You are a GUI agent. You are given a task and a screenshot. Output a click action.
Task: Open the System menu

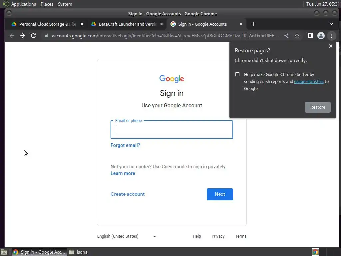(65, 4)
